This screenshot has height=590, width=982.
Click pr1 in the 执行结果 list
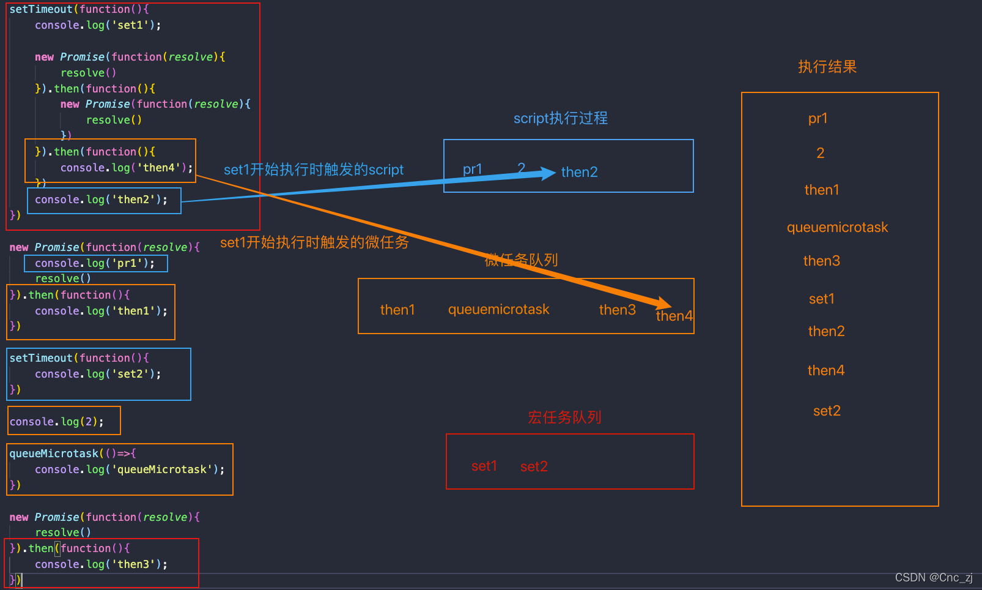click(x=818, y=119)
